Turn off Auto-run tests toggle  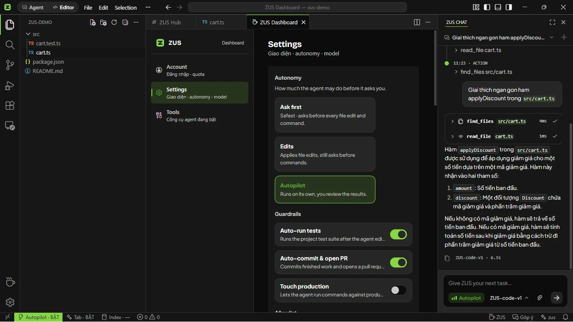(398, 234)
